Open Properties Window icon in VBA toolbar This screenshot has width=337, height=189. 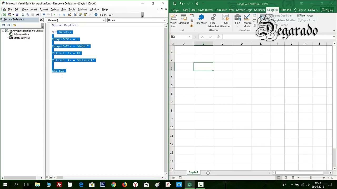[80, 15]
